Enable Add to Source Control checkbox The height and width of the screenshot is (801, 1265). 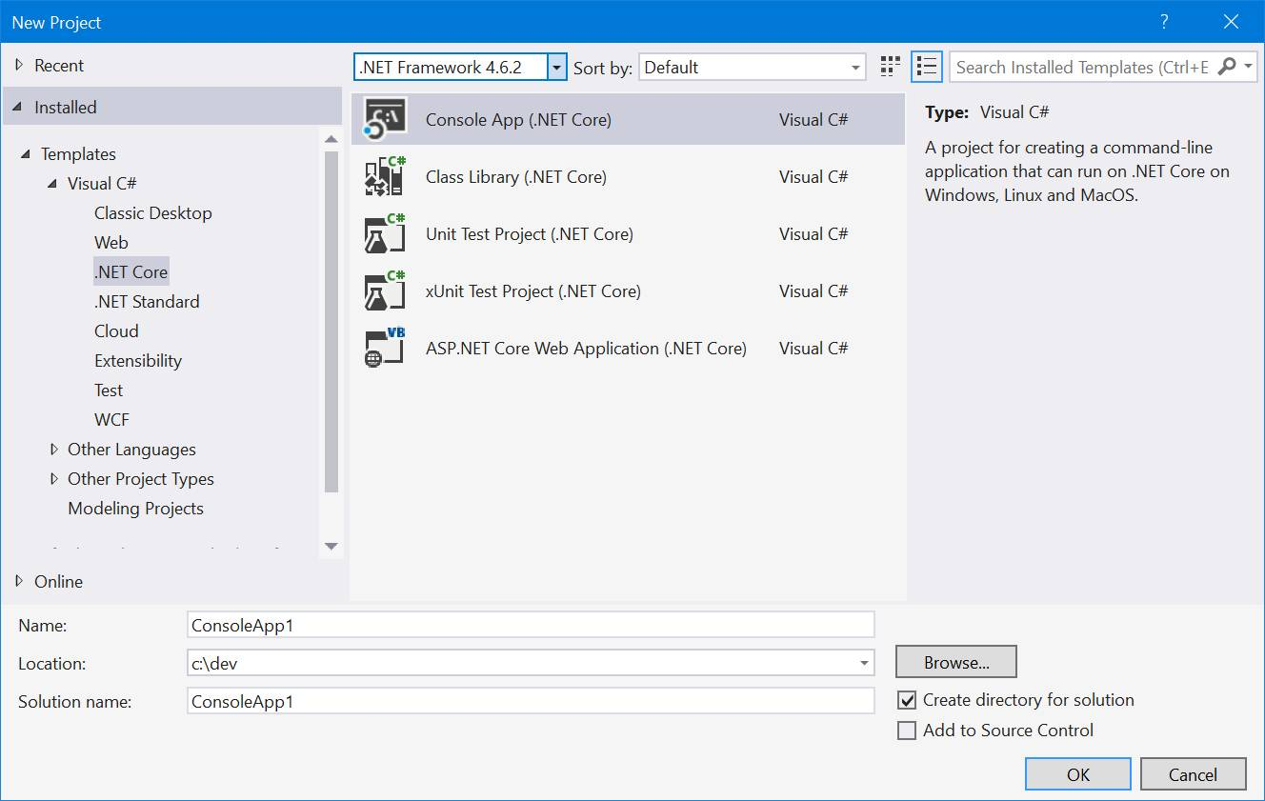[x=907, y=731]
